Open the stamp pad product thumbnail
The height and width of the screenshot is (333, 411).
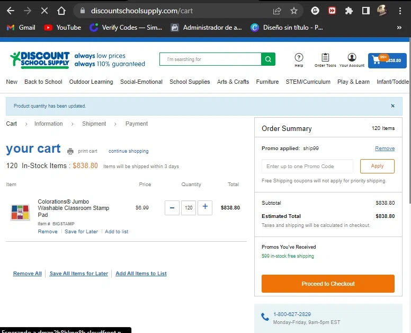pyautogui.click(x=20, y=212)
